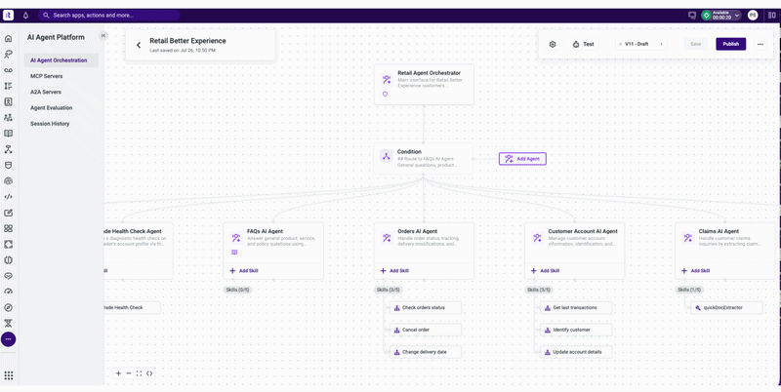
Task: Open the V11 - Draft version selector
Action: tap(641, 44)
